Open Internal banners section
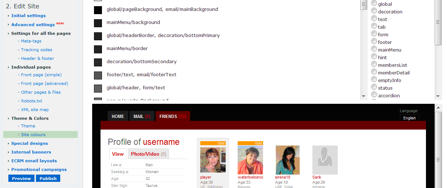 click(x=31, y=152)
